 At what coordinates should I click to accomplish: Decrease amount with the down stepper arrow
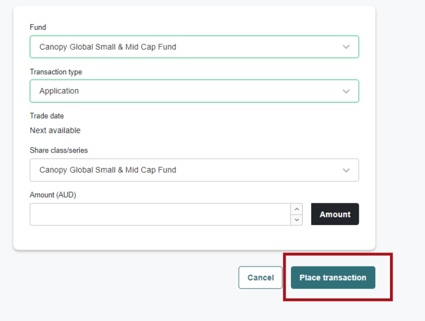coord(296,220)
